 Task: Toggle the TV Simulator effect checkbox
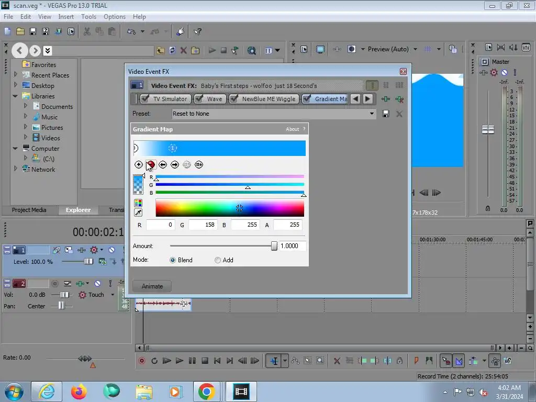[x=146, y=99]
